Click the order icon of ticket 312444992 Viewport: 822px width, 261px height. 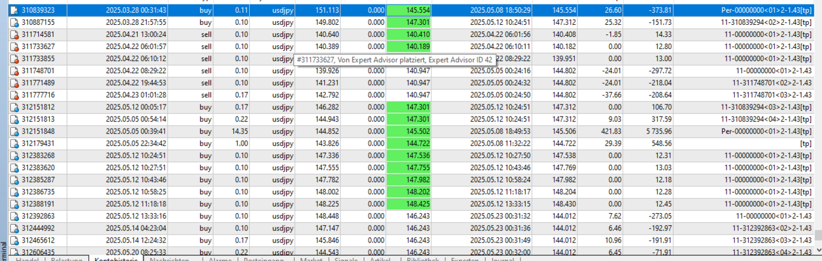pos(13,229)
